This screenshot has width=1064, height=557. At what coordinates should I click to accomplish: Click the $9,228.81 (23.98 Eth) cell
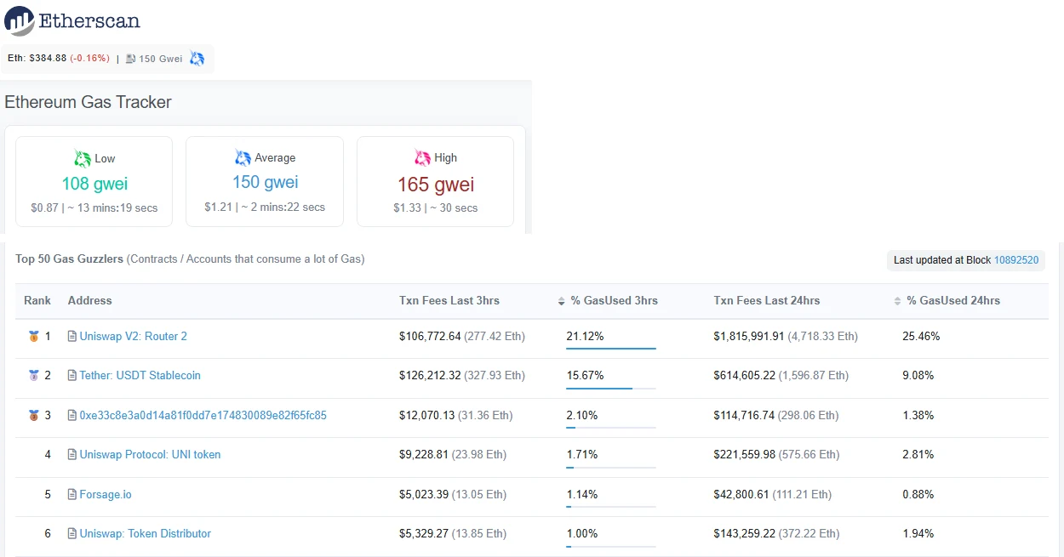[453, 455]
